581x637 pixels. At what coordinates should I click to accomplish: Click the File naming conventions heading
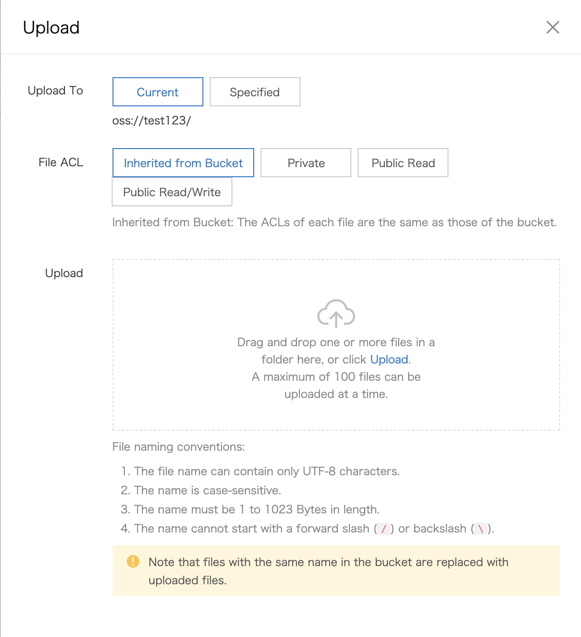(x=178, y=447)
